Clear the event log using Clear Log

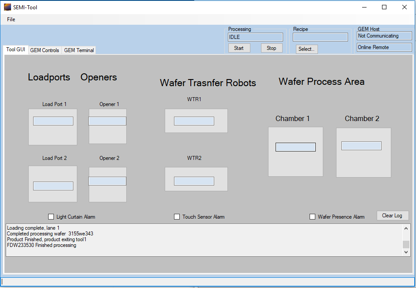coord(392,216)
